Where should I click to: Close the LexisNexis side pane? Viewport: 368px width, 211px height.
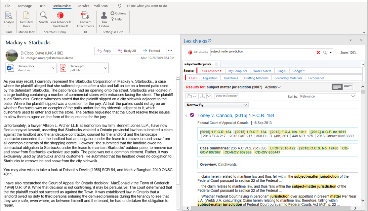(361, 40)
